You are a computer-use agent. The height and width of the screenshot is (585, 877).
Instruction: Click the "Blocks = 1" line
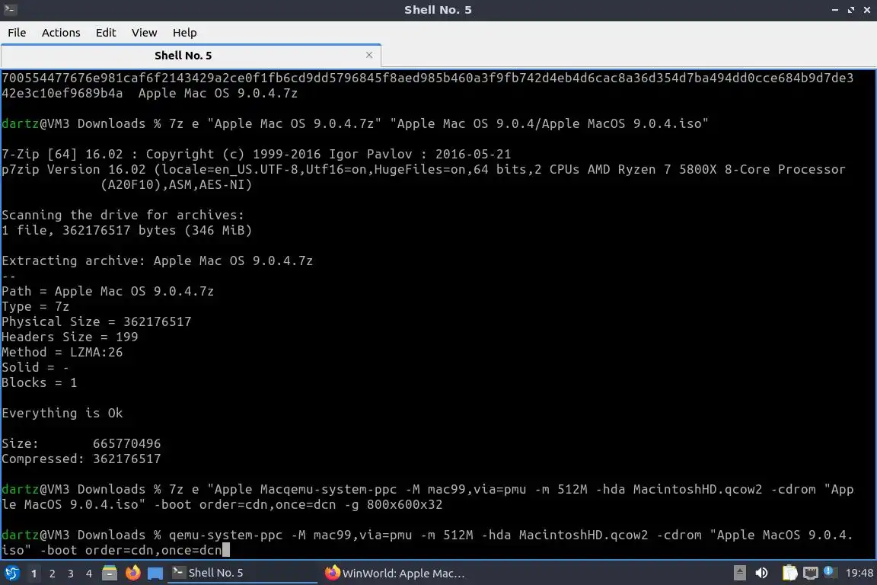click(39, 383)
